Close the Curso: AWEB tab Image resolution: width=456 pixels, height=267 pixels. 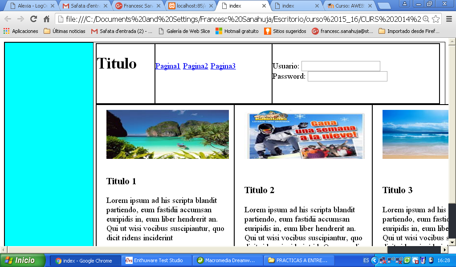click(370, 6)
